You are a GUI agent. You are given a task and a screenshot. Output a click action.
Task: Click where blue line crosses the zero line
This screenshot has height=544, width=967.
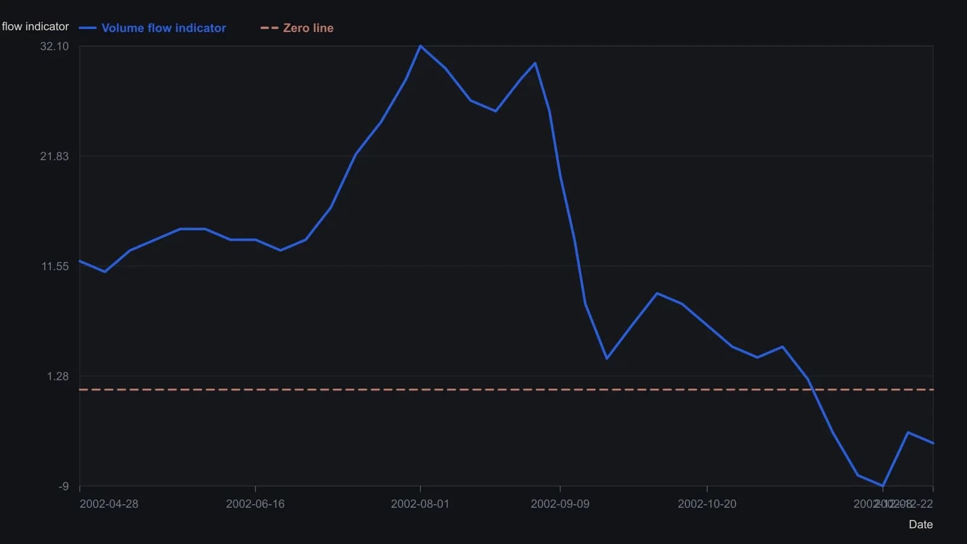point(812,389)
